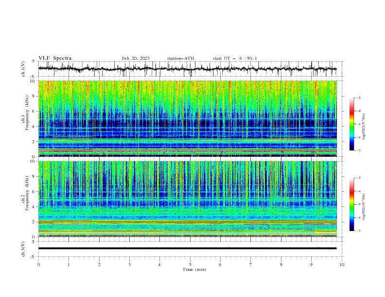
Task: Click time axis tick label 5
Action: [x=190, y=264]
